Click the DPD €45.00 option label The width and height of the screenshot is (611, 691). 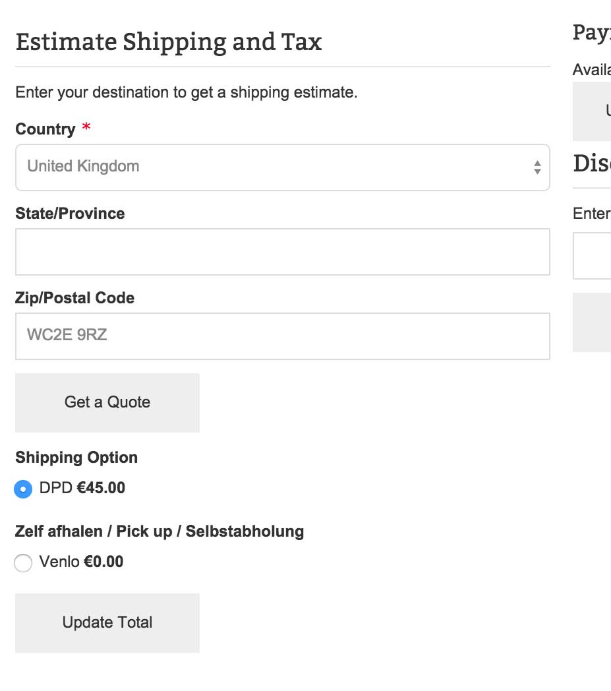[x=82, y=489]
